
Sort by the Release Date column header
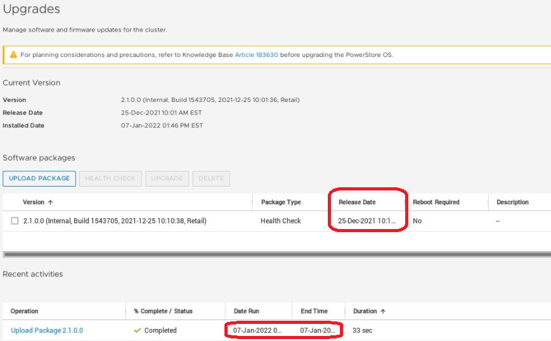tap(357, 202)
